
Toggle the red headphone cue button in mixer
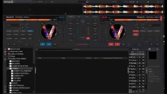click(88, 38)
